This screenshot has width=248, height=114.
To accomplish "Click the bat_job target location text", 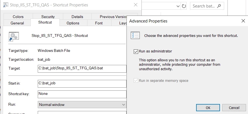I will (44, 60).
